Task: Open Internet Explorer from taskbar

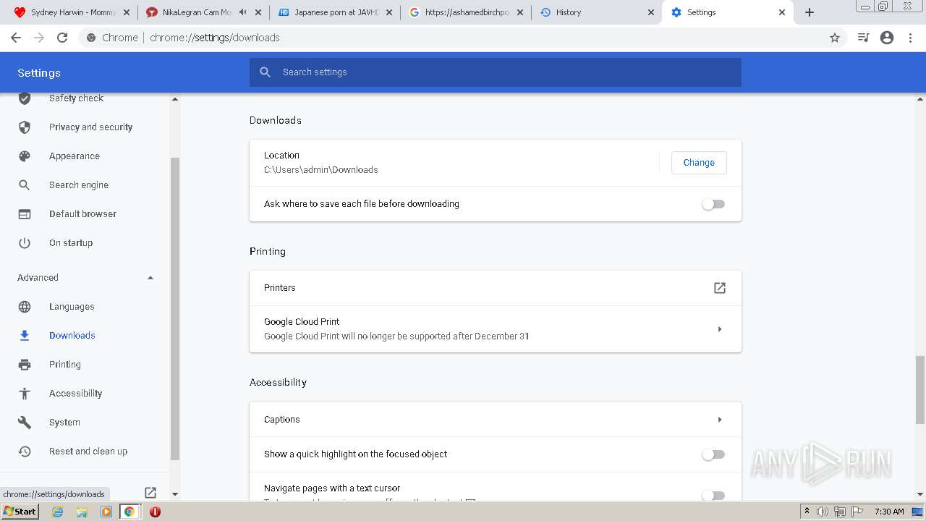Action: click(58, 512)
